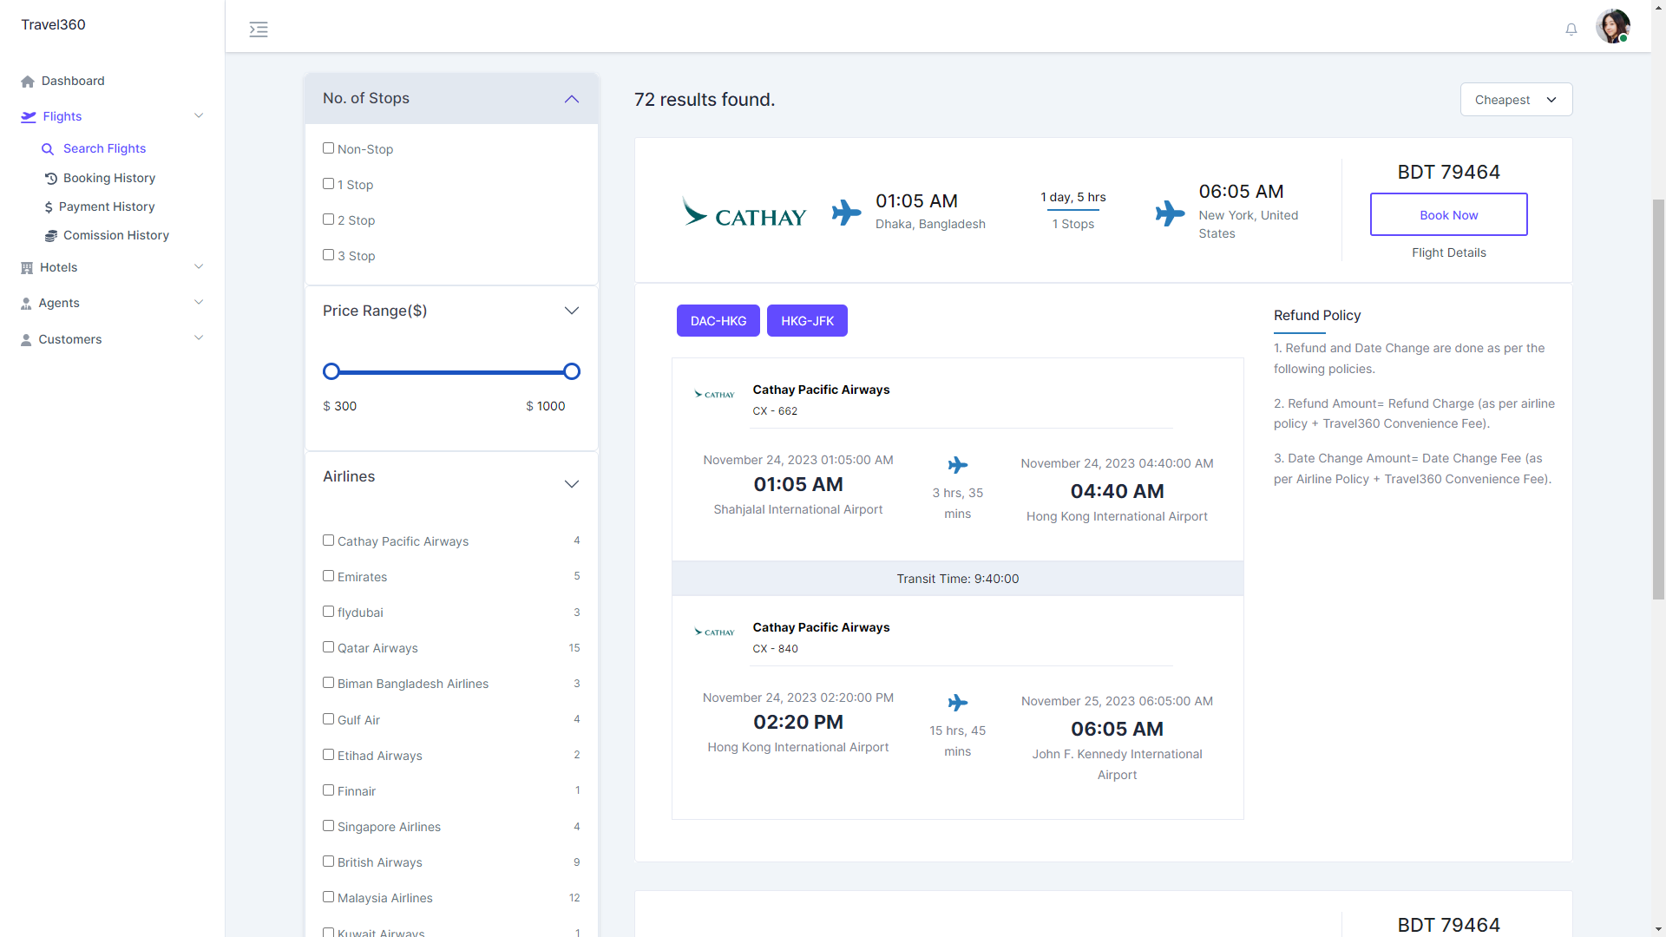Click the Cathay logo in result card

coord(744,212)
